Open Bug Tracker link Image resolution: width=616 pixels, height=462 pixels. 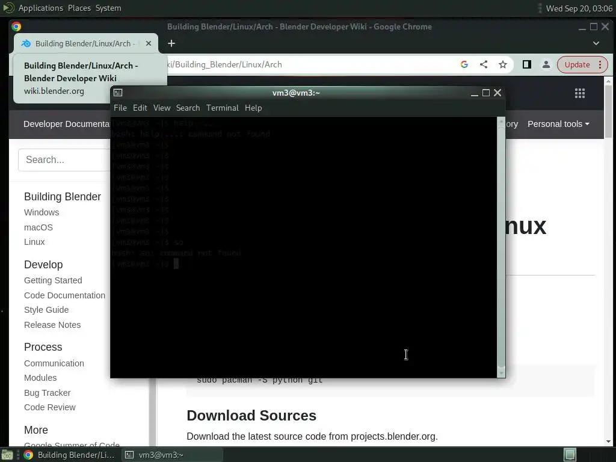point(48,393)
